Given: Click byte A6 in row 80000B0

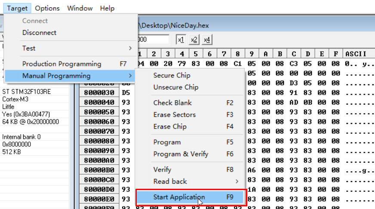Looking at the screenshot, I should [x=252, y=170].
